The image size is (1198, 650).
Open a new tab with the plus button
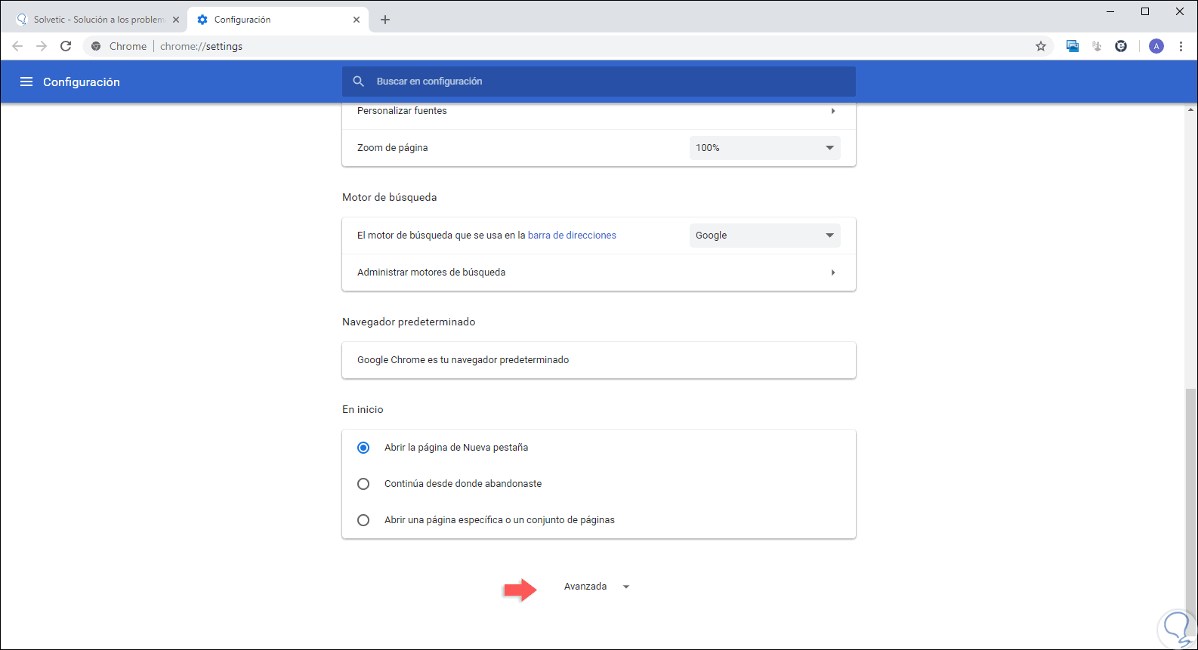coord(385,20)
